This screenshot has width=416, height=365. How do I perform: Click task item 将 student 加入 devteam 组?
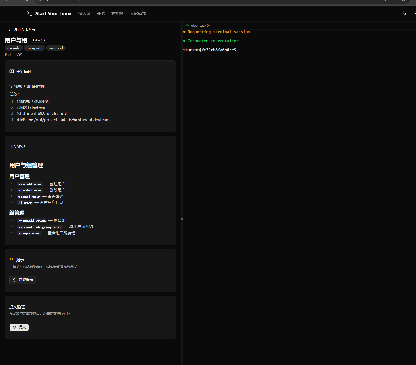[x=43, y=114]
